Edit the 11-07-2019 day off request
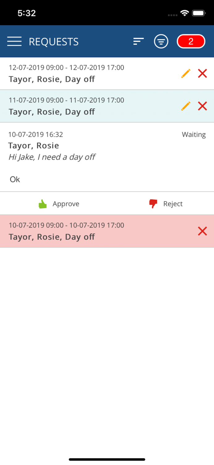The image size is (214, 465). (186, 106)
